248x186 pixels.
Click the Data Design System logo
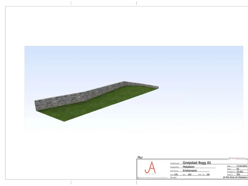[x=237, y=158]
